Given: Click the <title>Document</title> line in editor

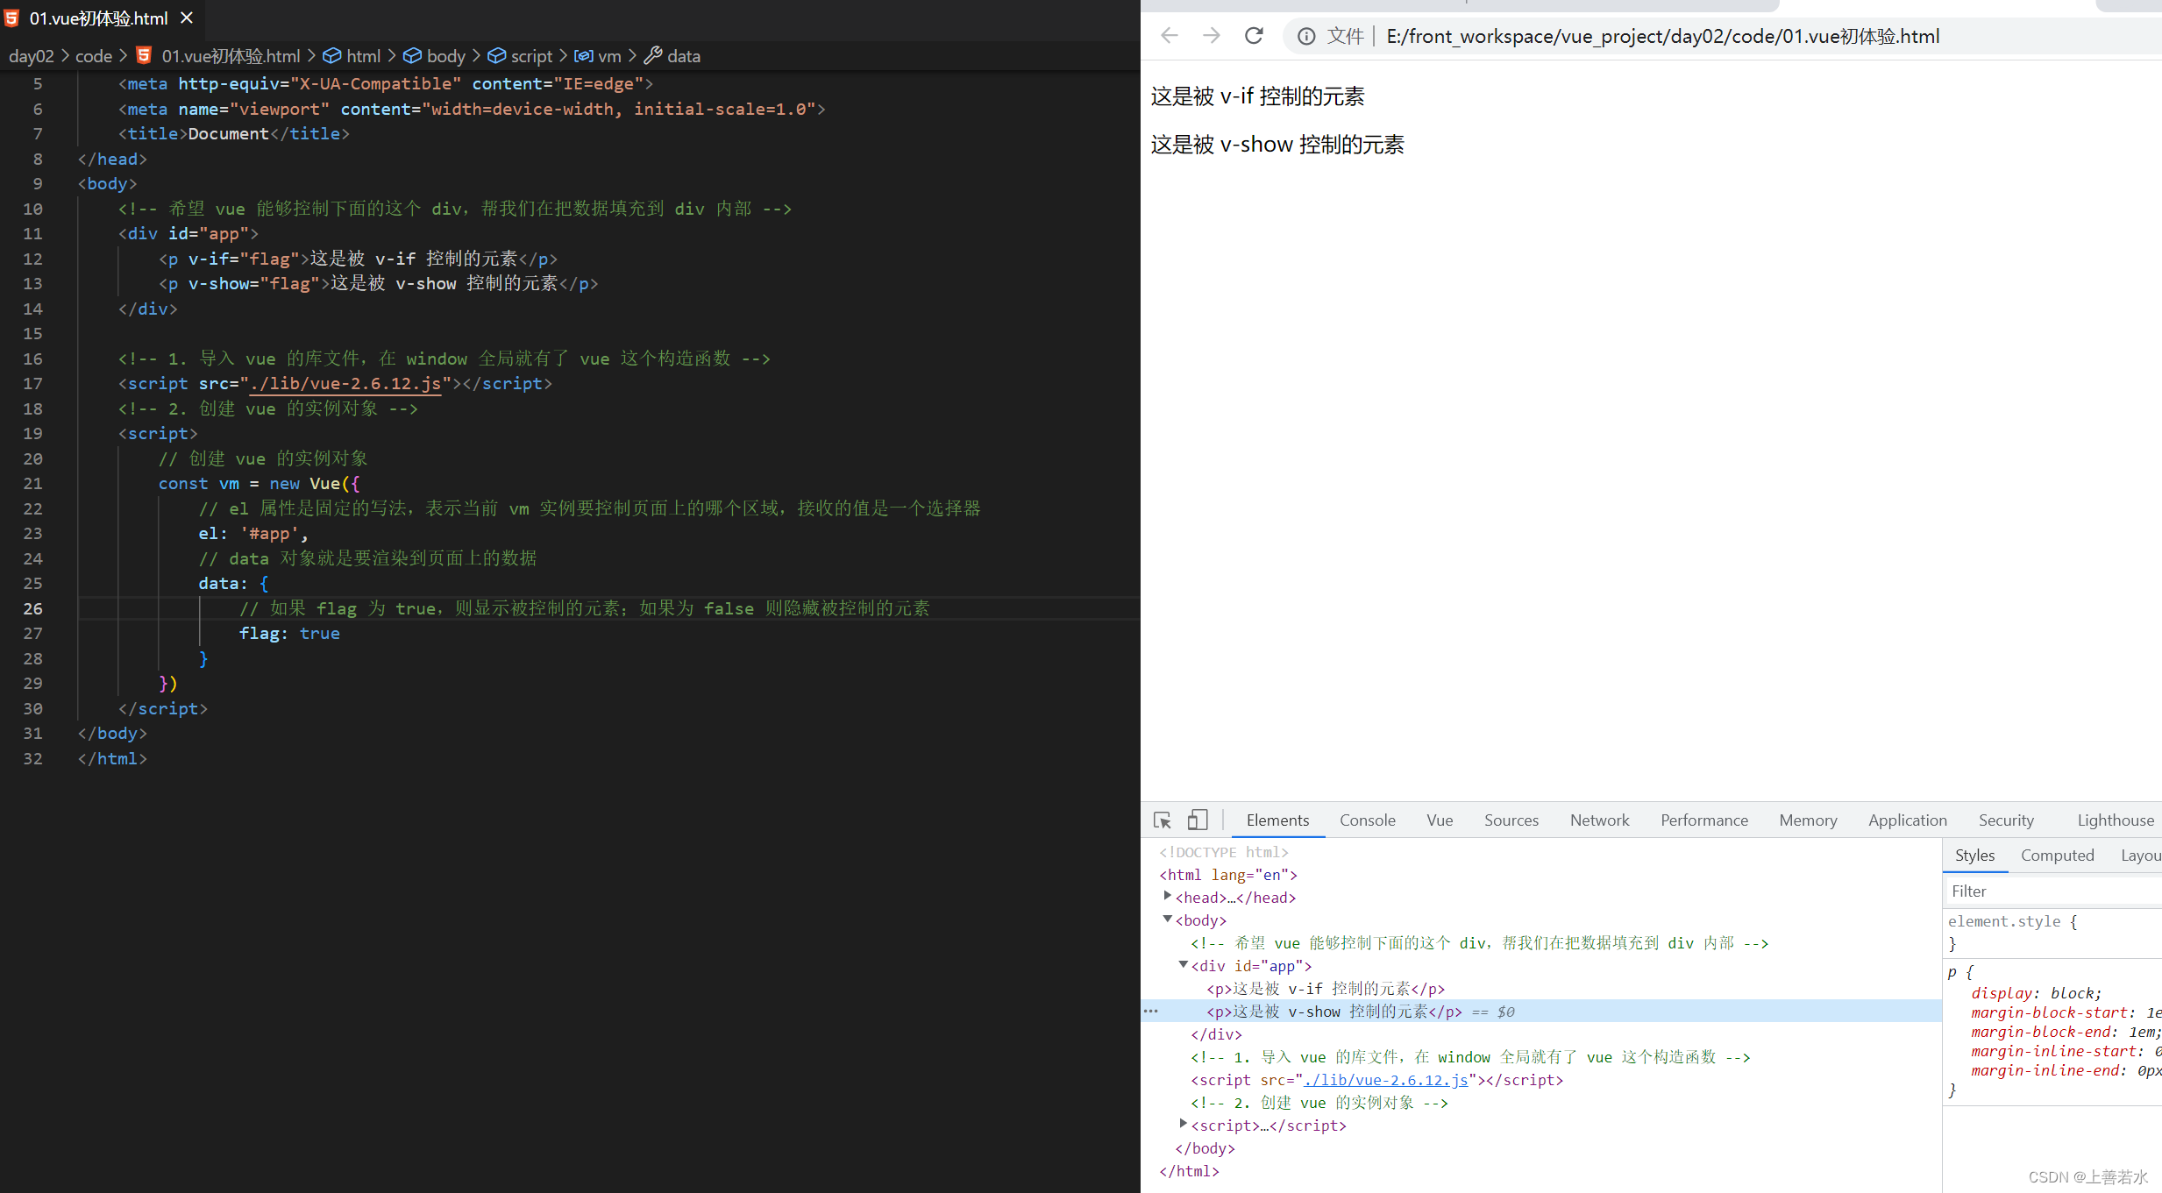Looking at the screenshot, I should point(234,134).
